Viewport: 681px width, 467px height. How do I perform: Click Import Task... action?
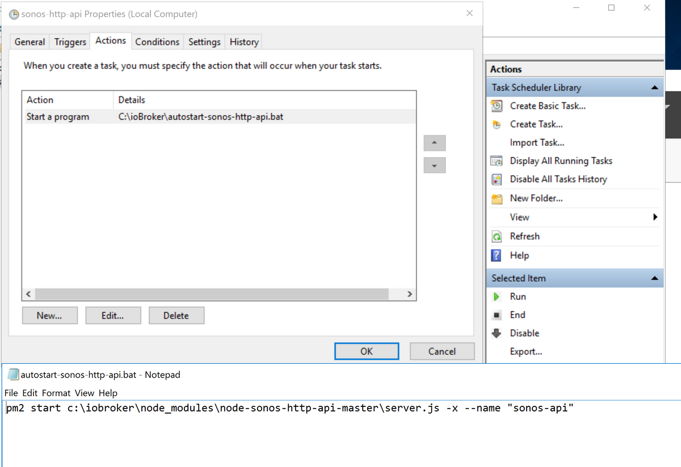pos(537,143)
